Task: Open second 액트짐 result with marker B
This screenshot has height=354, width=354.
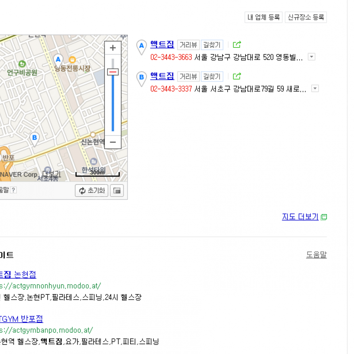Action: [162, 76]
